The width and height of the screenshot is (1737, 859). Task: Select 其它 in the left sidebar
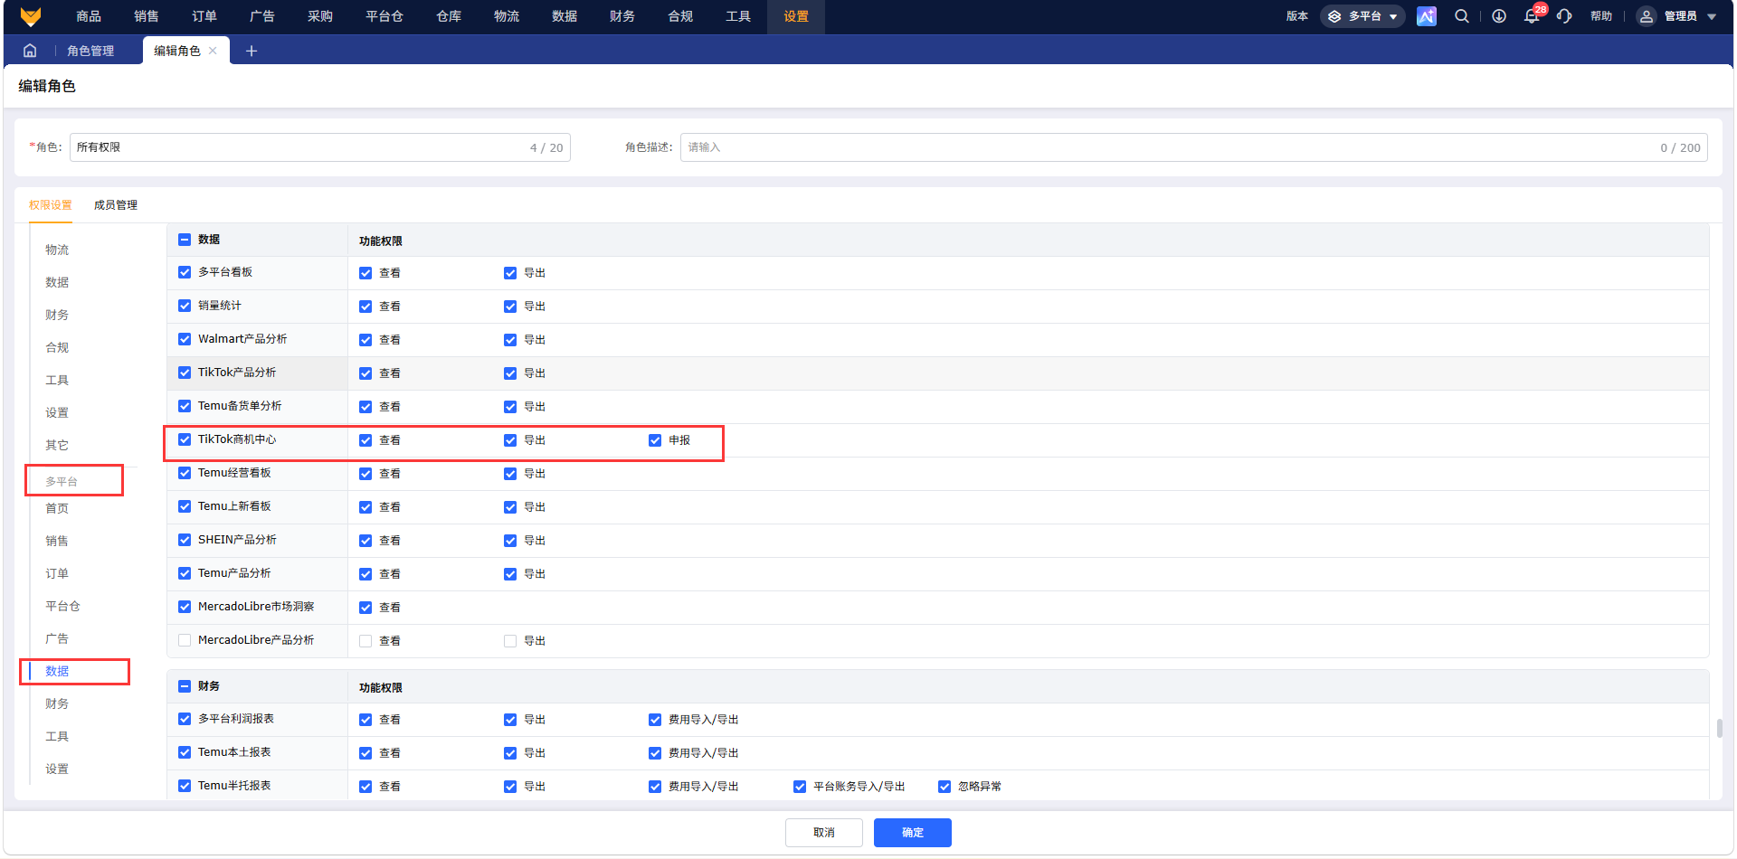pos(58,445)
